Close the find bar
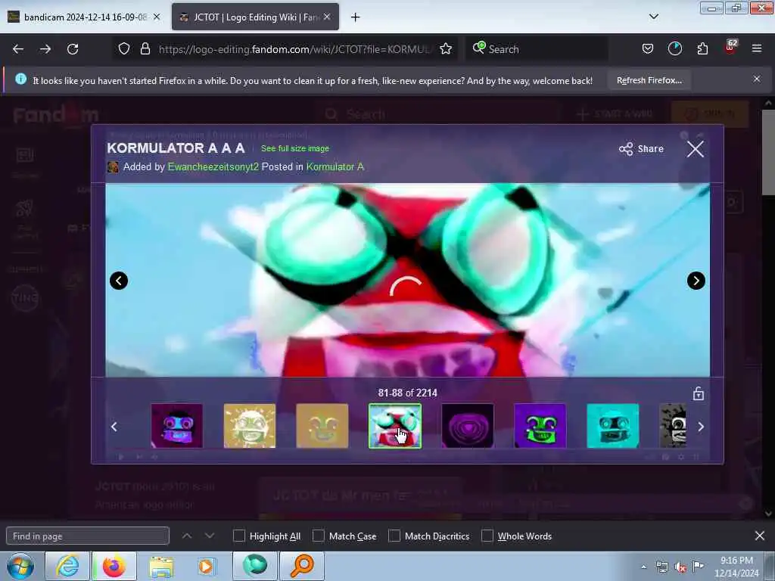 pyautogui.click(x=760, y=536)
